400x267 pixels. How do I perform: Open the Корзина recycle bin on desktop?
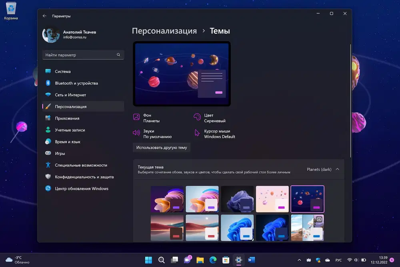pyautogui.click(x=11, y=11)
